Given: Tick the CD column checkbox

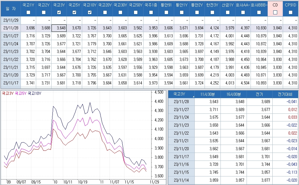Looking at the screenshot, I should 275,12.
